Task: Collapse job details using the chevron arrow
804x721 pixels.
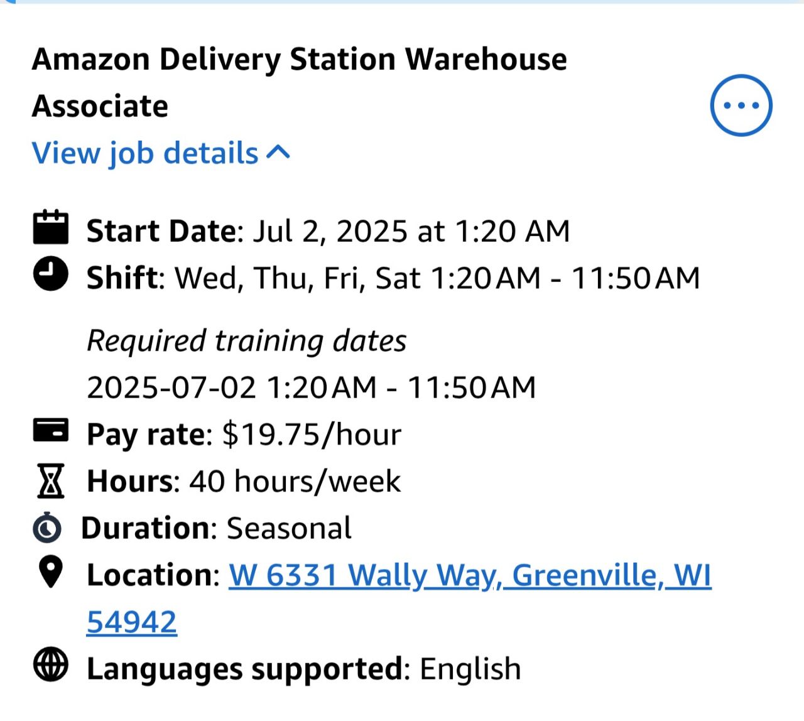Action: (278, 153)
